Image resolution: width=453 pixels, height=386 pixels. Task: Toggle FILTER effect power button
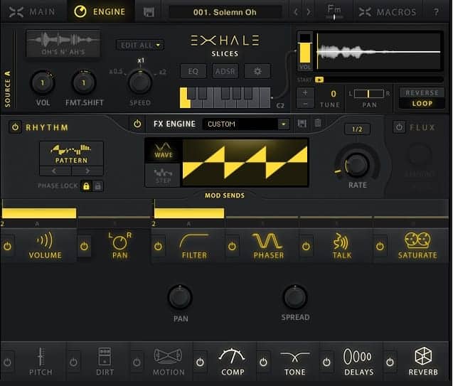tap(158, 246)
